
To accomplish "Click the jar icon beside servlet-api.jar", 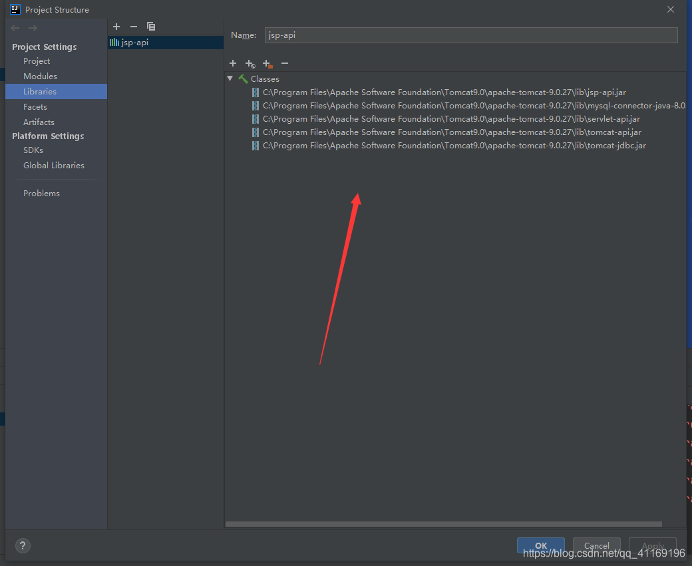I will click(x=255, y=118).
